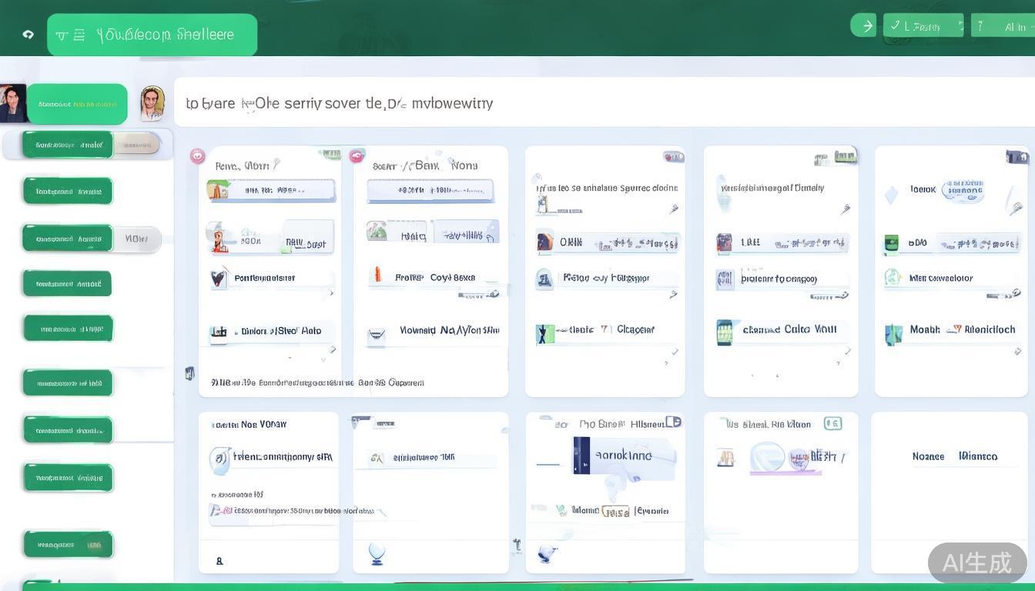The image size is (1035, 591).
Task: Expand the chevron on the Fraiter Coyd row
Action: point(493,293)
